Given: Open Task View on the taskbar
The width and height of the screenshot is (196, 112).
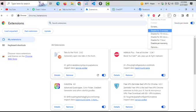Looking at the screenshot, I should tap(50, 4).
